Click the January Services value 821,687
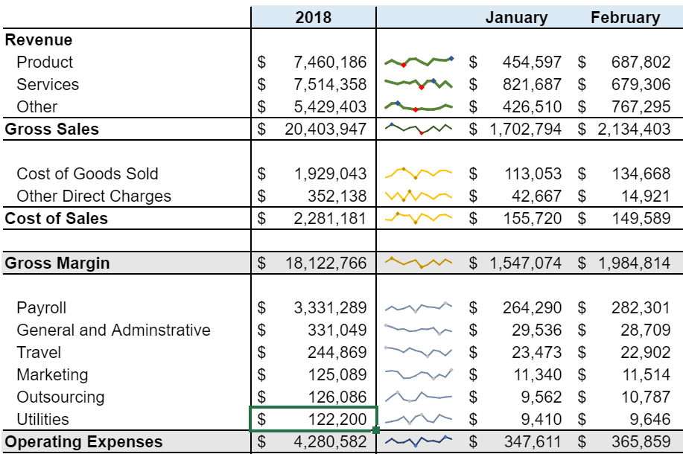Viewport: 683px width, 454px height. pos(532,84)
